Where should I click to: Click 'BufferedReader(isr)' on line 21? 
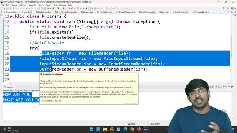122,69
